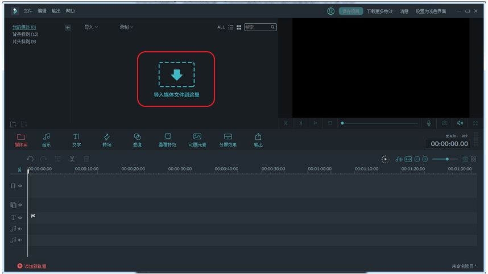Open the 文件 (File) menu
This screenshot has width=488, height=274.
[28, 11]
